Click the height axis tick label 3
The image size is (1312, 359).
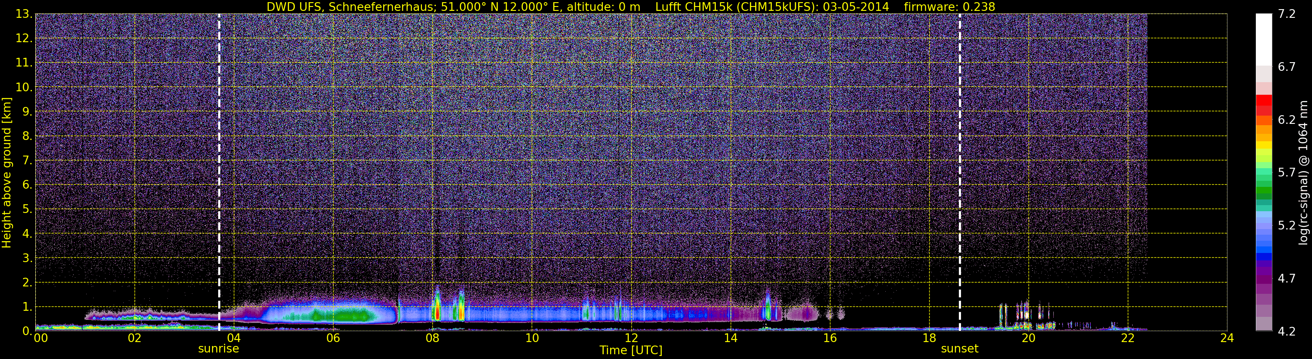[27, 258]
